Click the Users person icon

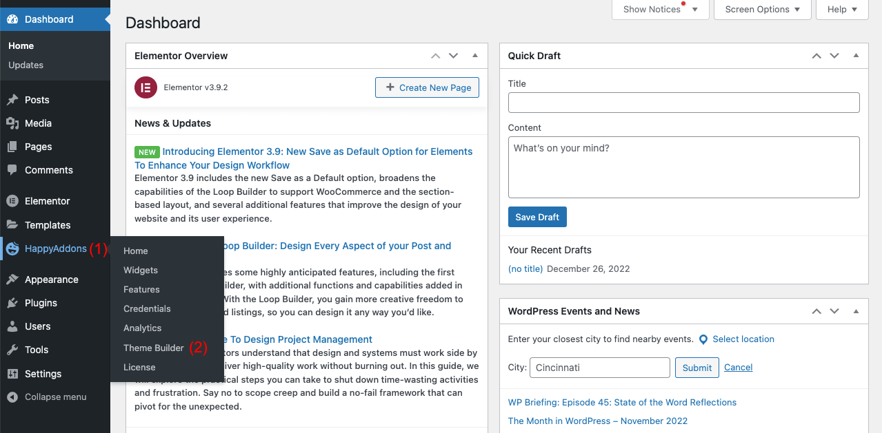point(12,326)
